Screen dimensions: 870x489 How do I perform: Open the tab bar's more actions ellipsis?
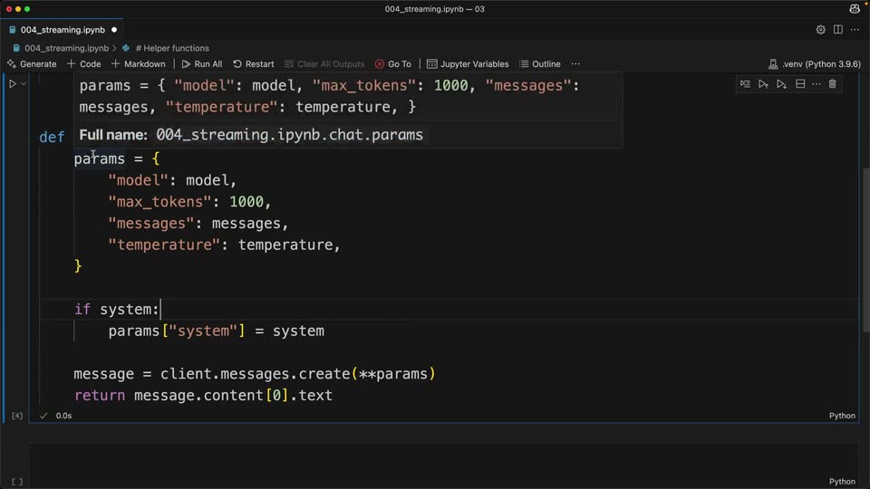pyautogui.click(x=855, y=30)
